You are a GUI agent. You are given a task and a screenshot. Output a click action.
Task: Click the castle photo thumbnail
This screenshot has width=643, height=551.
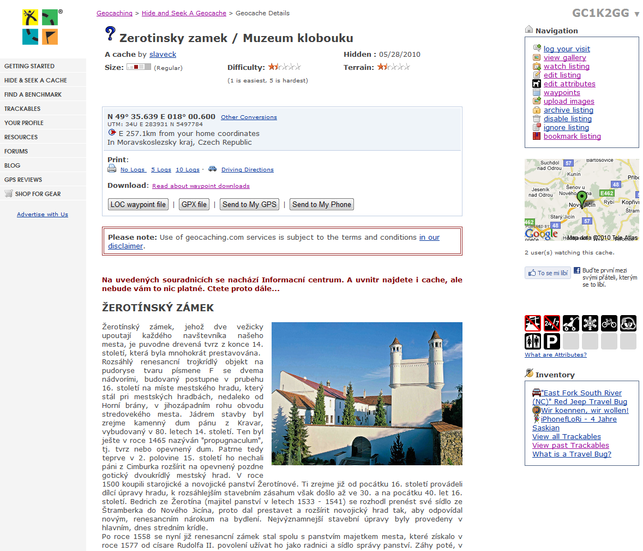[x=367, y=394]
